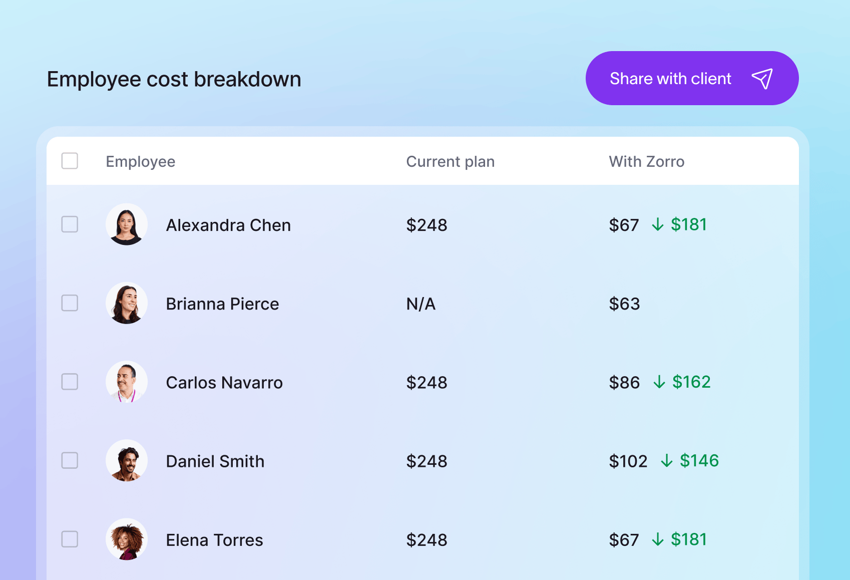Viewport: 850px width, 580px height.
Task: Click the Share with client button
Action: point(692,78)
